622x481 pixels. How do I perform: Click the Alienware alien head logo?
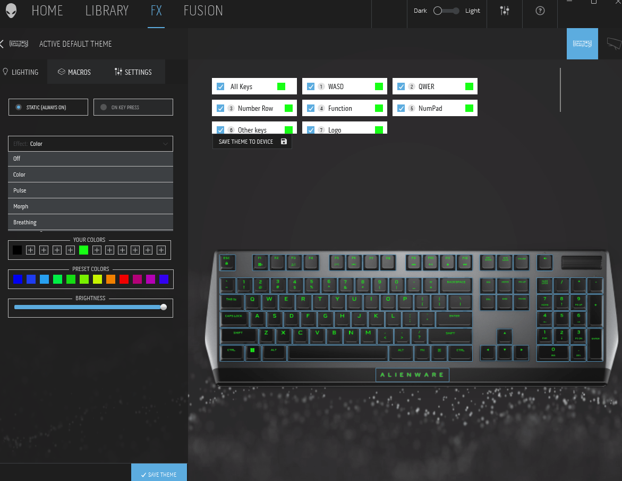click(11, 11)
